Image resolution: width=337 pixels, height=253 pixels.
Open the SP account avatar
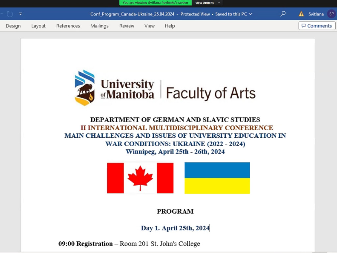point(331,14)
